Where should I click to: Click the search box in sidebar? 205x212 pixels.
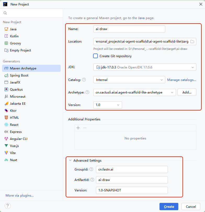31,13
